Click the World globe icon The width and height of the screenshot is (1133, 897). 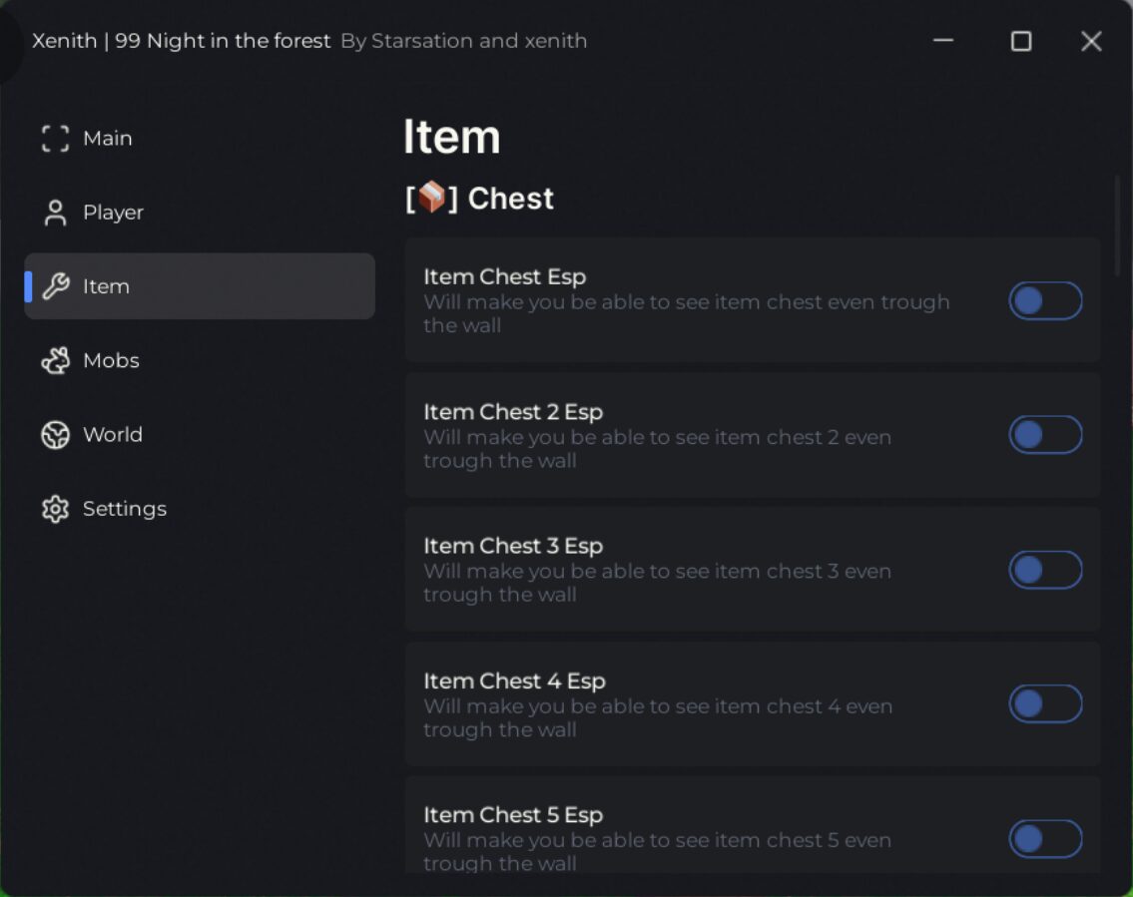(x=56, y=435)
